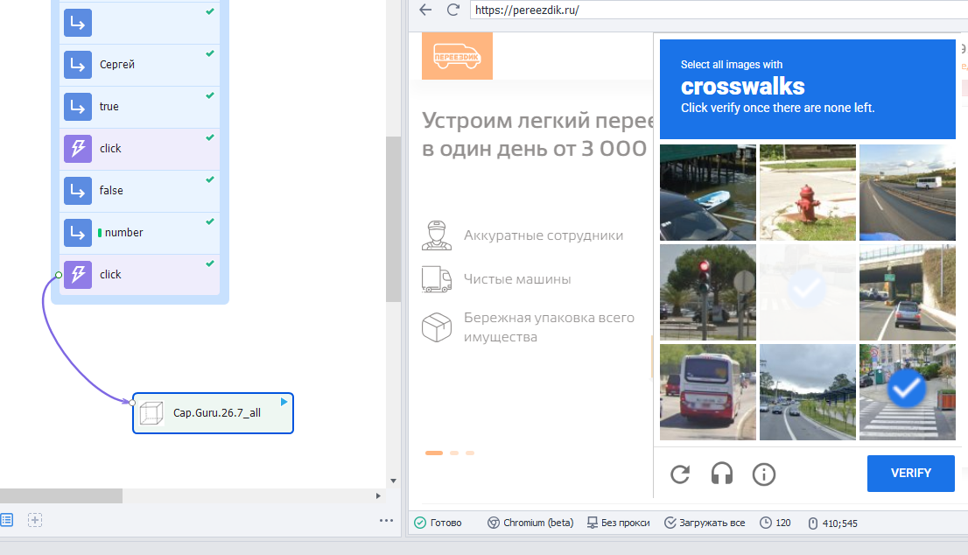The image size is (968, 555).
Task: Focus the address bar with pereezdik.ru URL
Action: 719,10
